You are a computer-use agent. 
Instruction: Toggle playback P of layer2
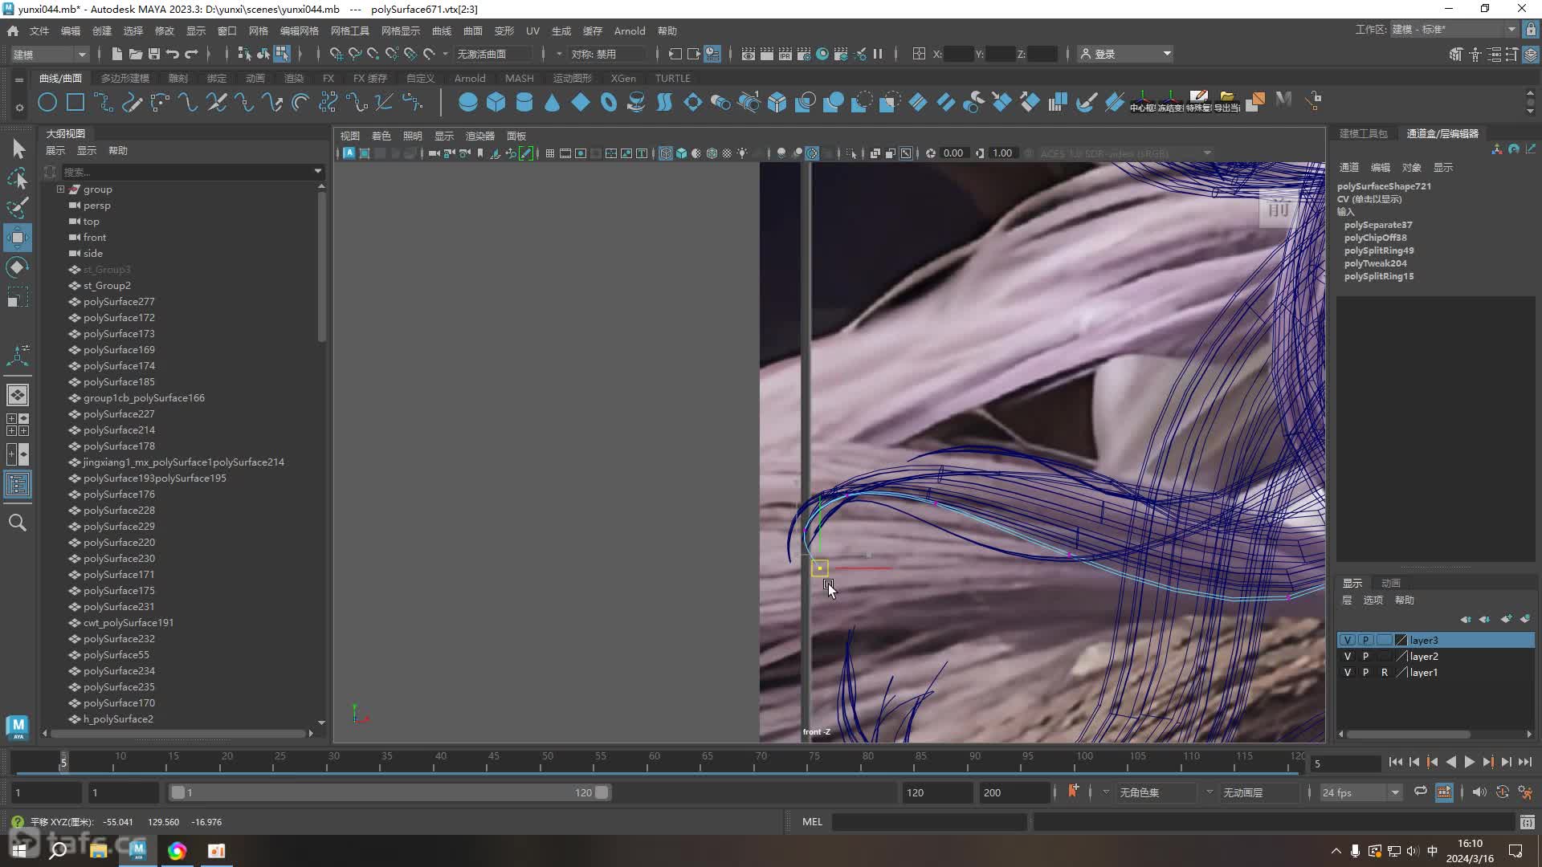point(1365,656)
